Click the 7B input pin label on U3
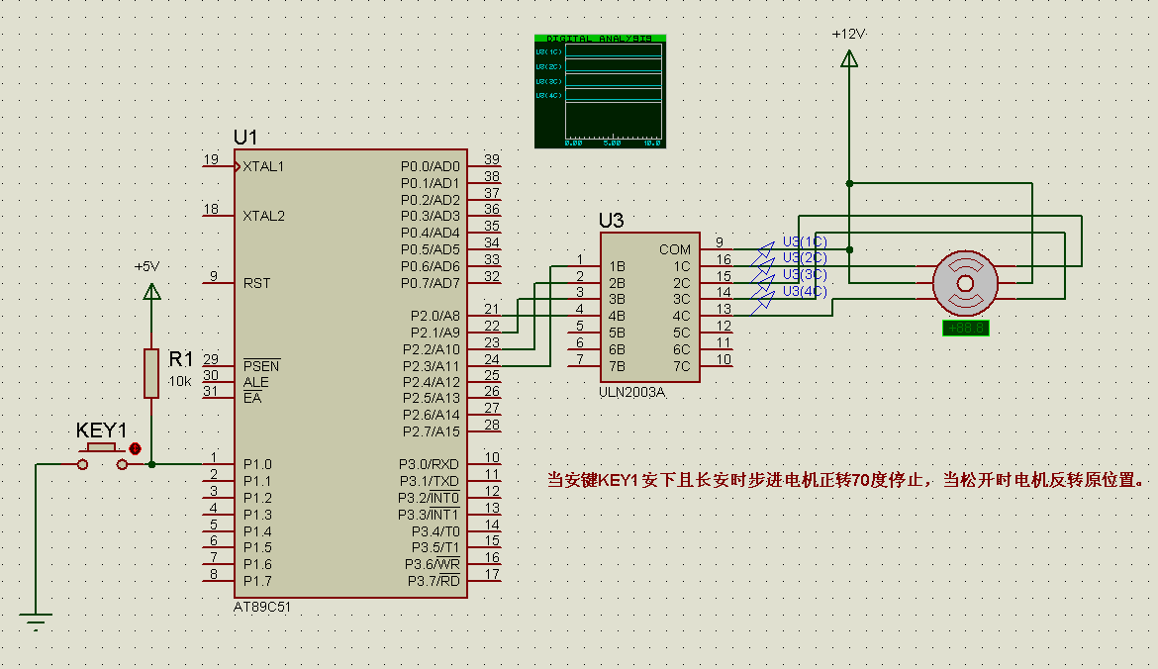 coord(617,366)
